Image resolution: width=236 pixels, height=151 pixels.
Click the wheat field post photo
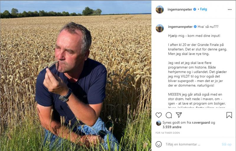76,76
